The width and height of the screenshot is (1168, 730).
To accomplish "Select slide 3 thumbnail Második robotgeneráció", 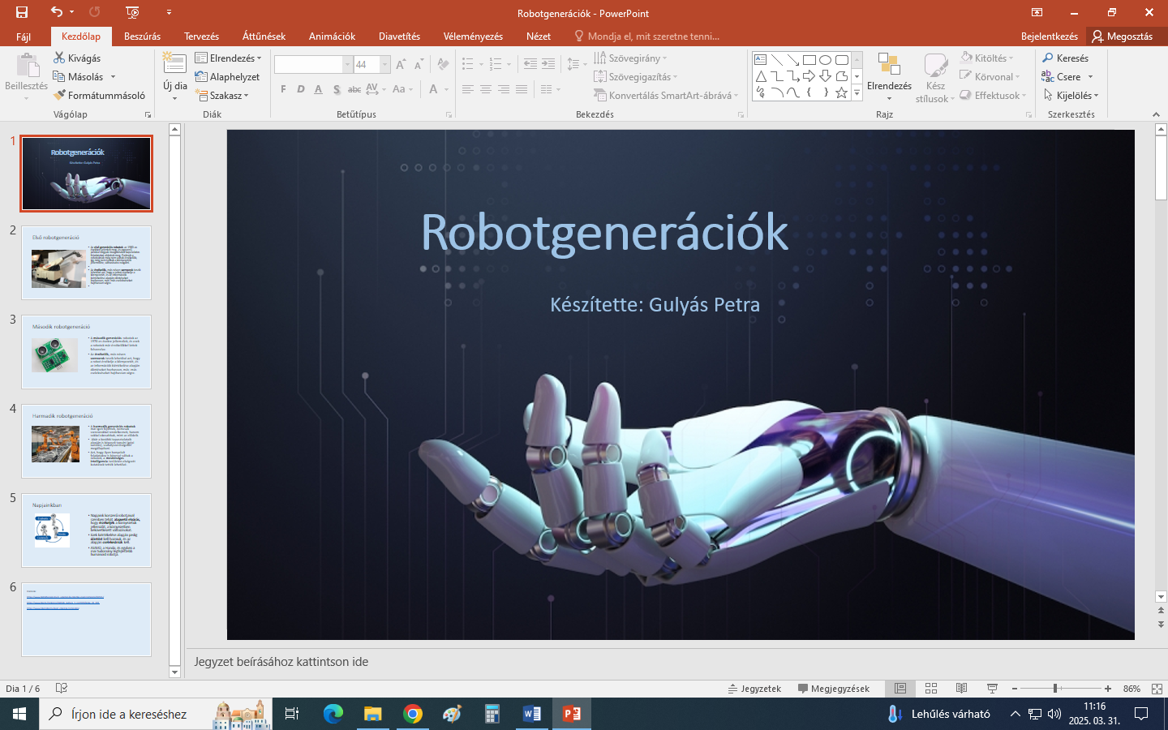I will point(86,352).
